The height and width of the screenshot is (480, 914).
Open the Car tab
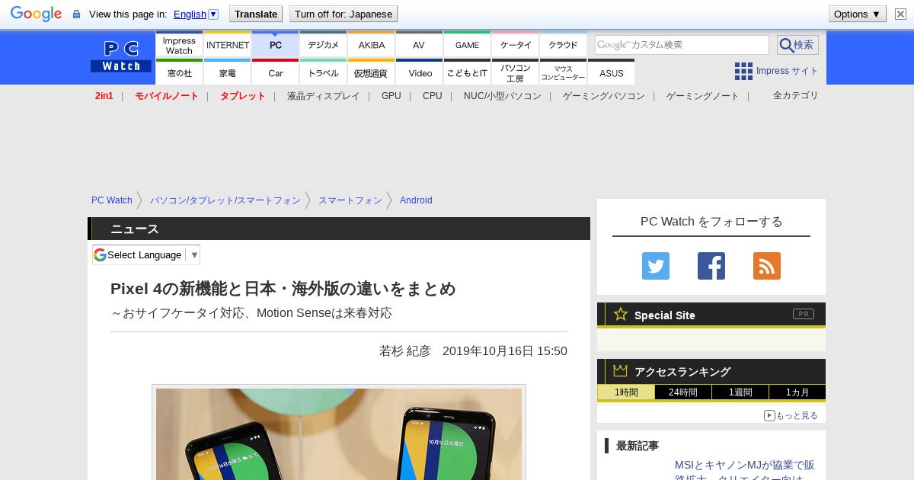(x=276, y=72)
